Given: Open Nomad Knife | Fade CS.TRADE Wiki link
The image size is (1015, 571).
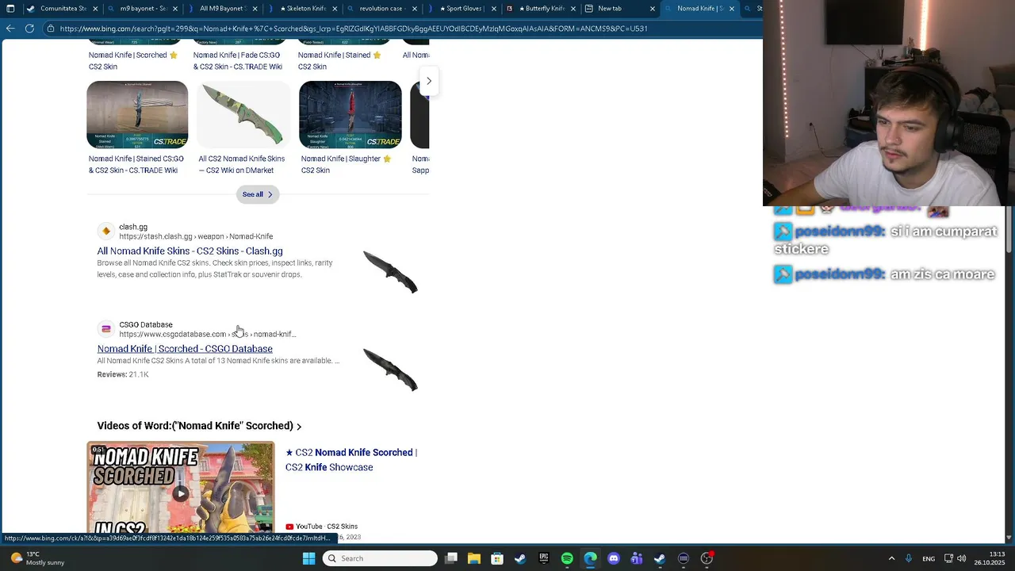Looking at the screenshot, I should tap(238, 61).
